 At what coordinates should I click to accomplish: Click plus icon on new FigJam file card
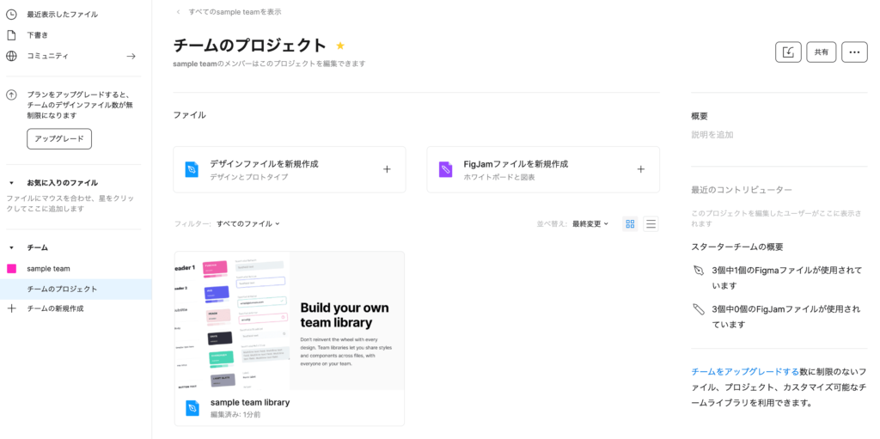[640, 169]
